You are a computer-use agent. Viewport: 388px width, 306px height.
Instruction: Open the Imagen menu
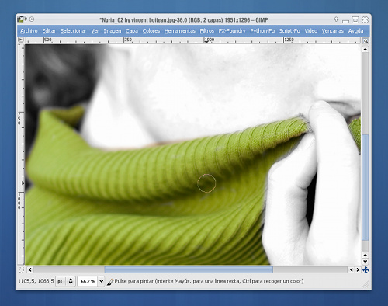point(113,31)
